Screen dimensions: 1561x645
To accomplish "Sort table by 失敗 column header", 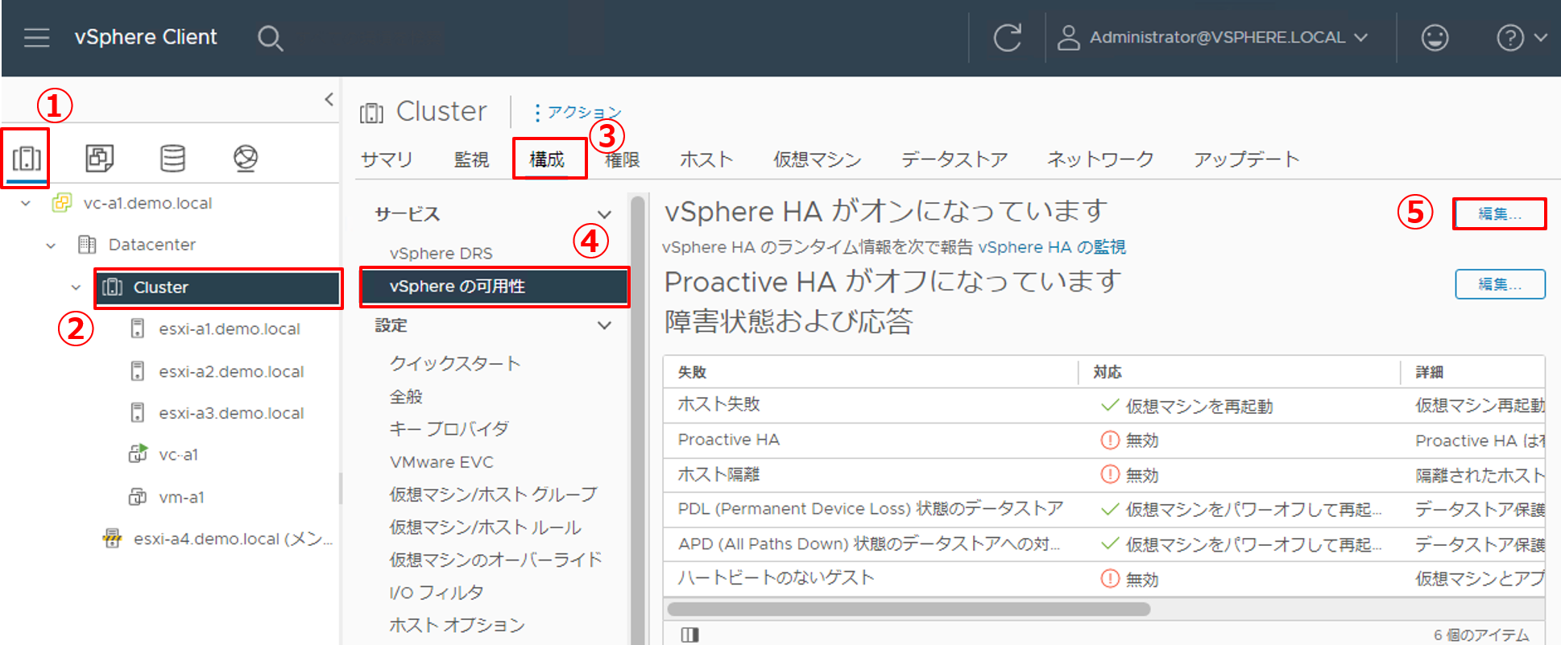I will (x=692, y=372).
